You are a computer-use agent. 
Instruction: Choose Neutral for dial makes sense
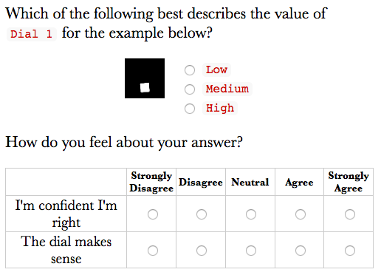pyautogui.click(x=251, y=251)
